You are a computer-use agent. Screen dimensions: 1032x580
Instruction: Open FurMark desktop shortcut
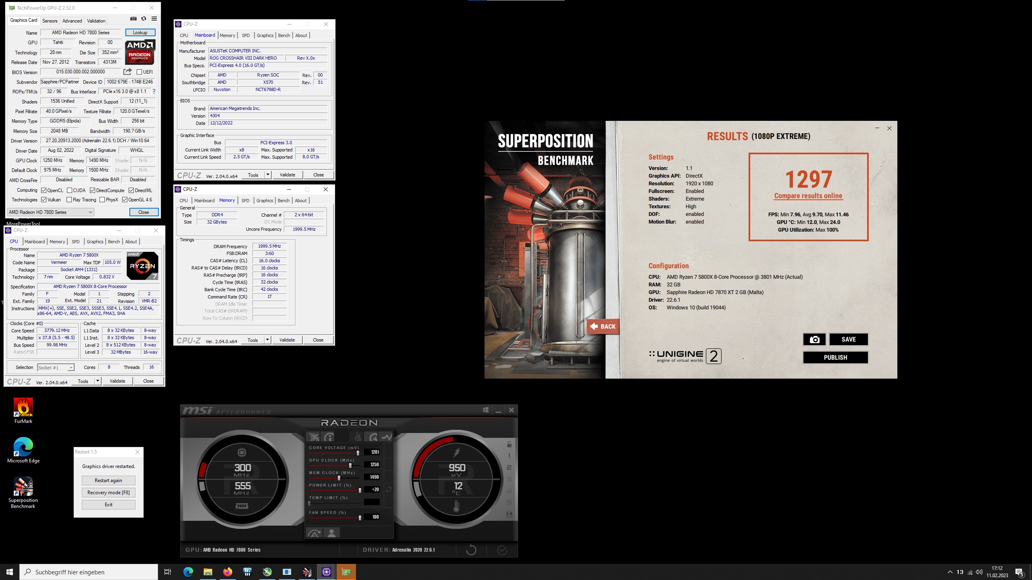(x=23, y=411)
